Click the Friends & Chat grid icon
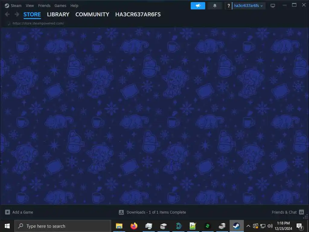Viewport: 309px width, 232px height. (x=301, y=212)
